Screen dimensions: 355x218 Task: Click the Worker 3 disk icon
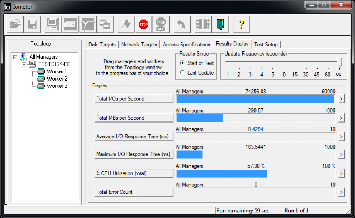click(x=41, y=86)
